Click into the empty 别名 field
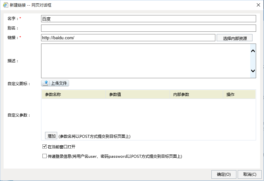 (149, 28)
